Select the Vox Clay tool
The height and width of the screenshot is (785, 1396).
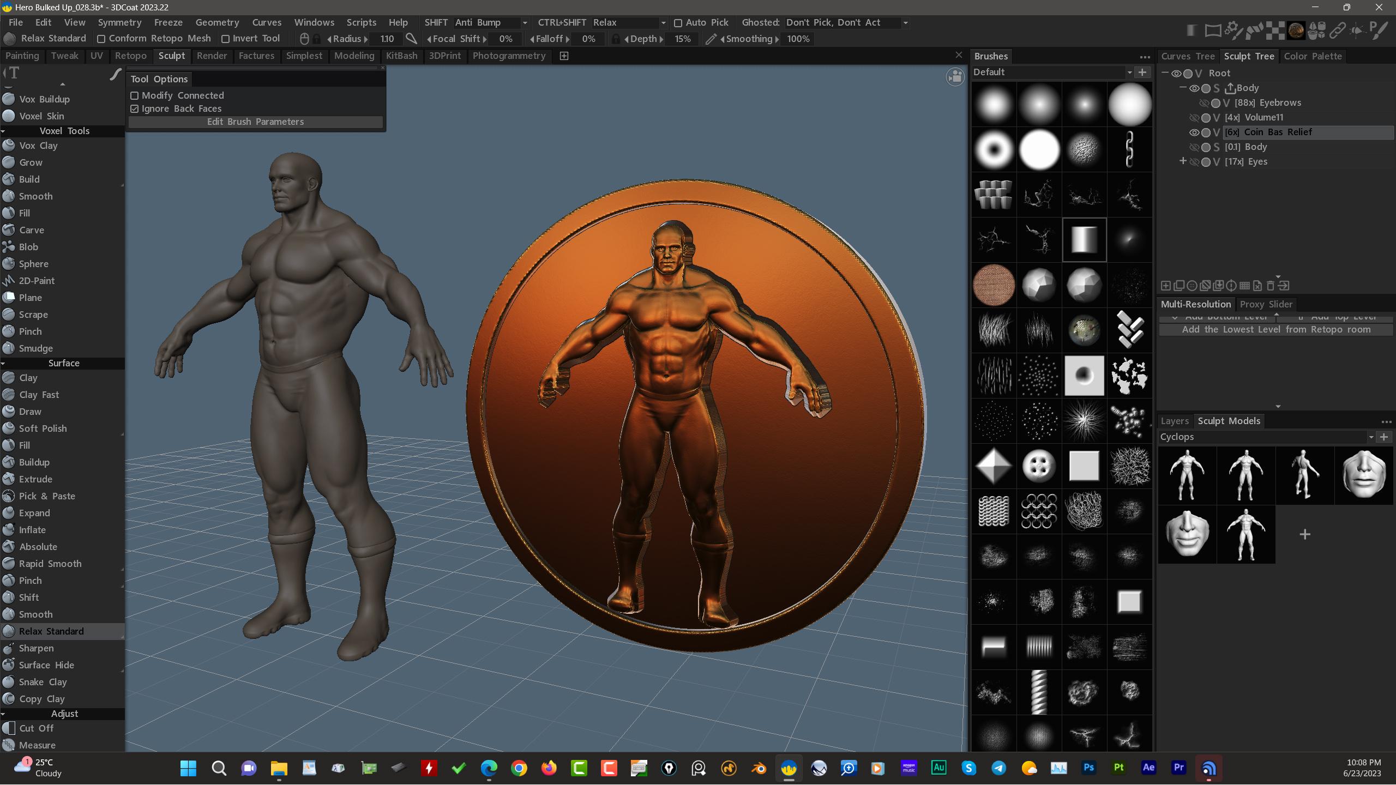pyautogui.click(x=38, y=146)
